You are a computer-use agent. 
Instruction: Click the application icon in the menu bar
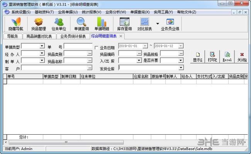7,12
